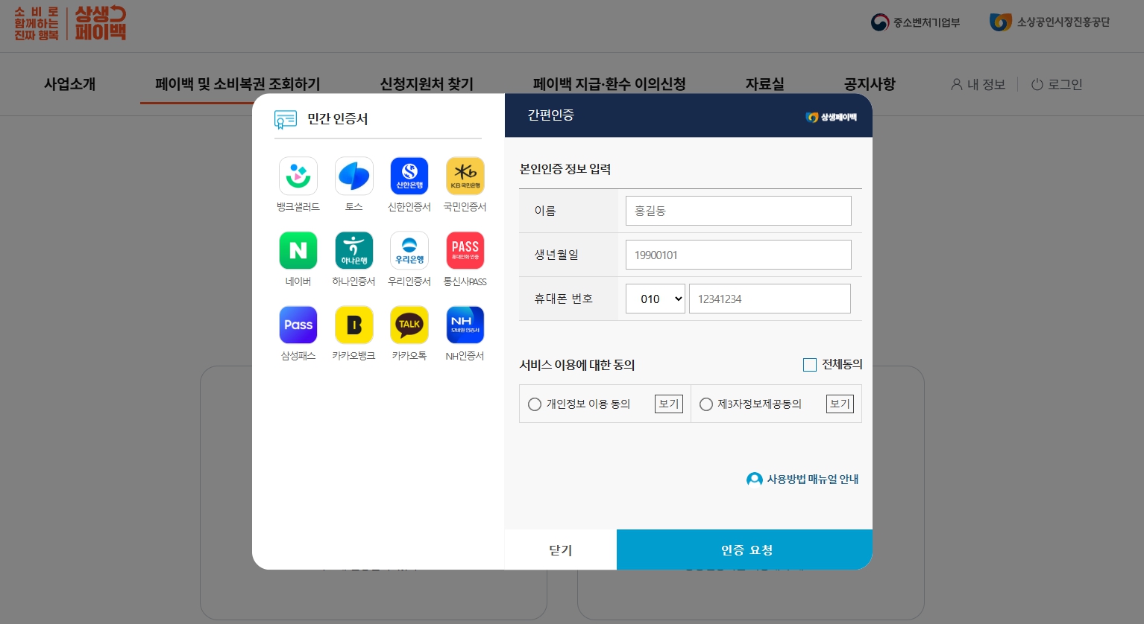Click the 소상공인시장진흥공단 logo
The width and height of the screenshot is (1144, 624).
1049,22
